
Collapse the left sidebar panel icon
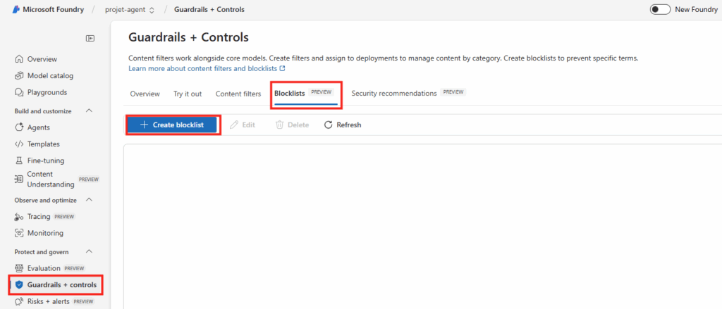[90, 38]
